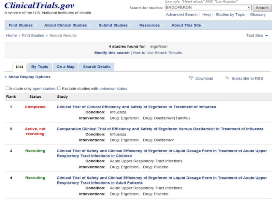Screen dimensions: 273x205
Task: Expand the Find Studies menu
Action: click(23, 25)
